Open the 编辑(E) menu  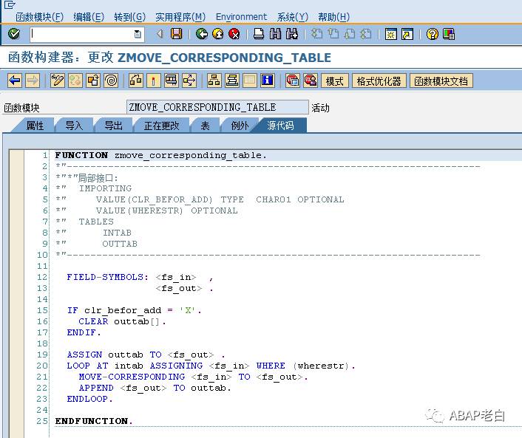89,17
